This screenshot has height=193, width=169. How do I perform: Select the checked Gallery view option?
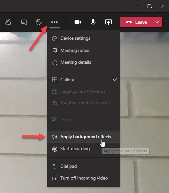(x=84, y=80)
